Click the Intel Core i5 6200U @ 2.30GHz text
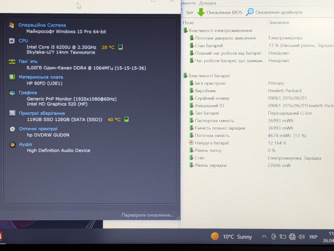334x251 pixels. (x=61, y=47)
